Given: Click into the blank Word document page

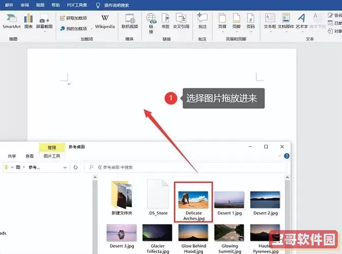Looking at the screenshot, I should coord(161,94).
